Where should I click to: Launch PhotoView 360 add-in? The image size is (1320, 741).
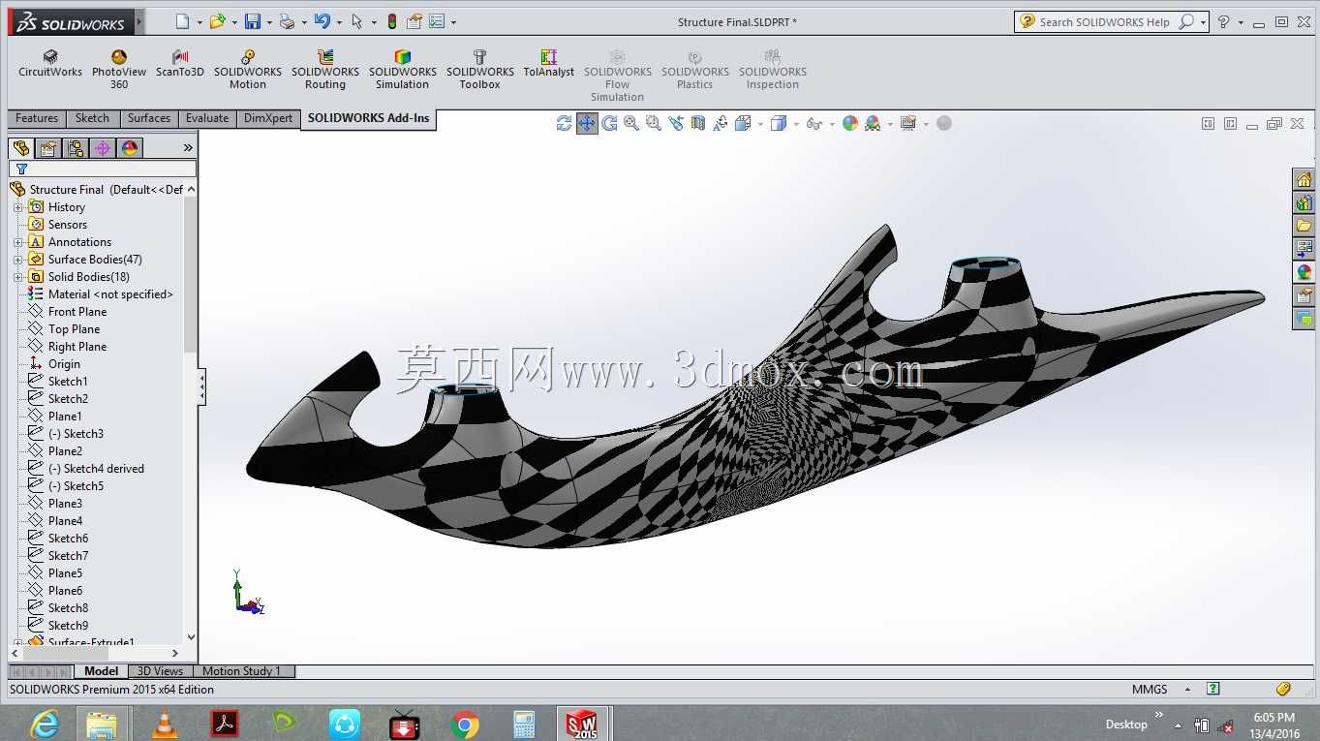click(119, 70)
